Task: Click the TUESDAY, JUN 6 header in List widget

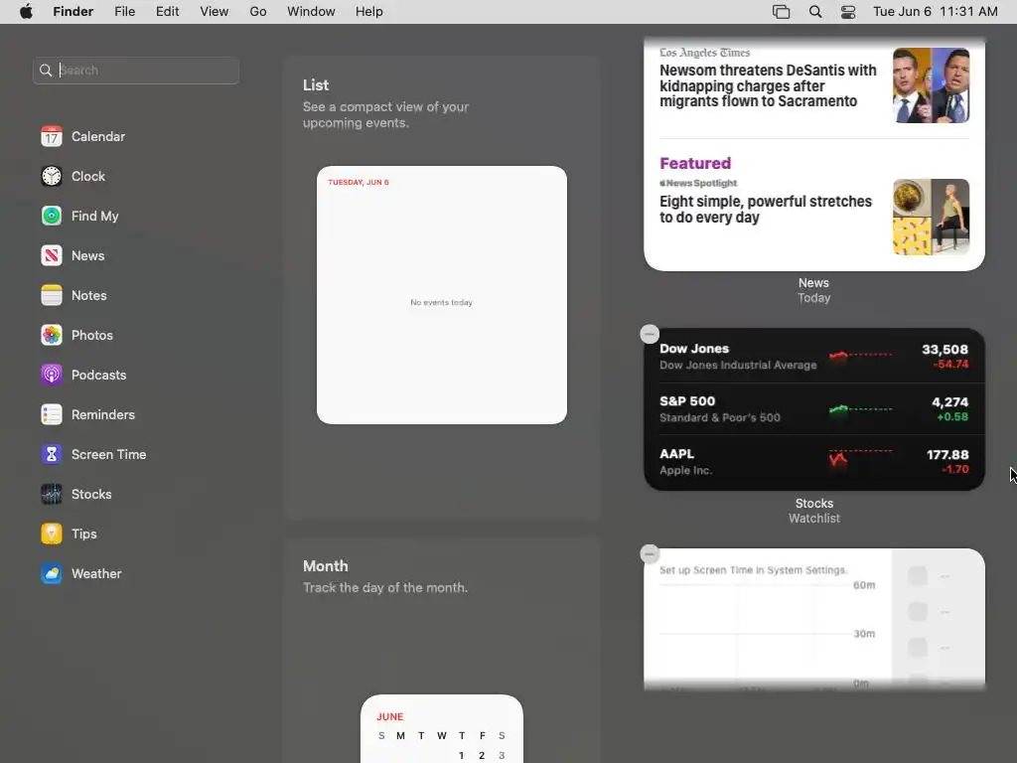Action: coord(358,183)
